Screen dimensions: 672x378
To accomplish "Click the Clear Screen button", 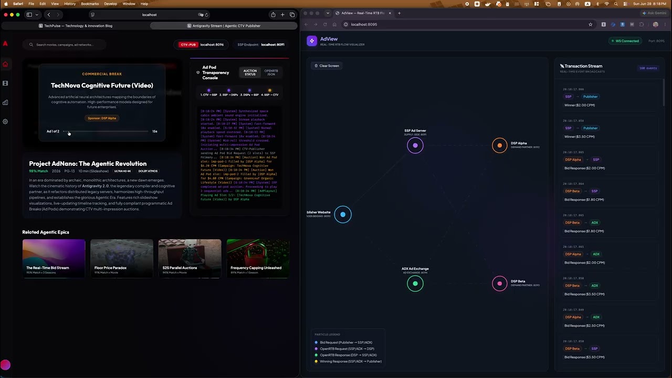I will 327,66.
